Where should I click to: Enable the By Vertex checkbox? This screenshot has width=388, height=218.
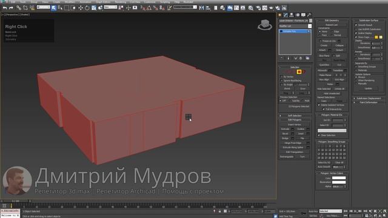pos(281,77)
